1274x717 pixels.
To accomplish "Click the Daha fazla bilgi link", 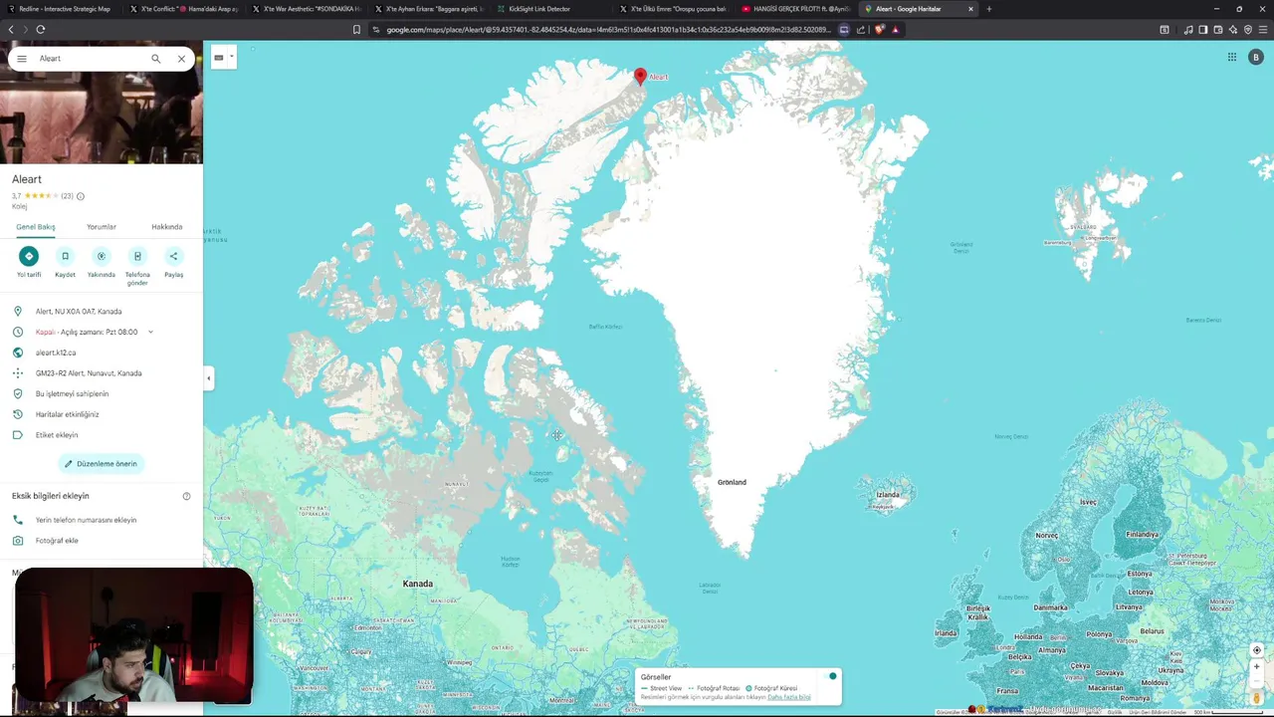I will point(789,697).
